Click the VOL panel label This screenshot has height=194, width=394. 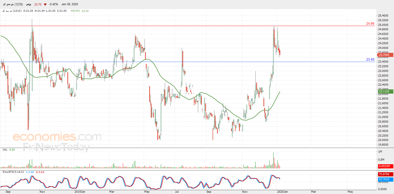(5, 150)
